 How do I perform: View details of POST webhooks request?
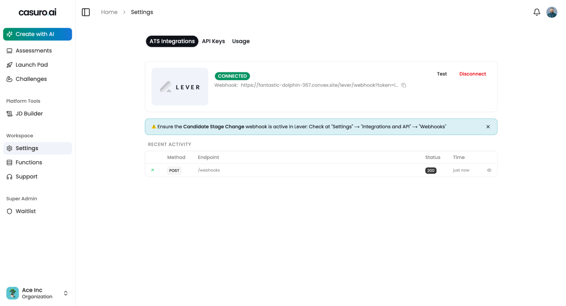(x=489, y=170)
